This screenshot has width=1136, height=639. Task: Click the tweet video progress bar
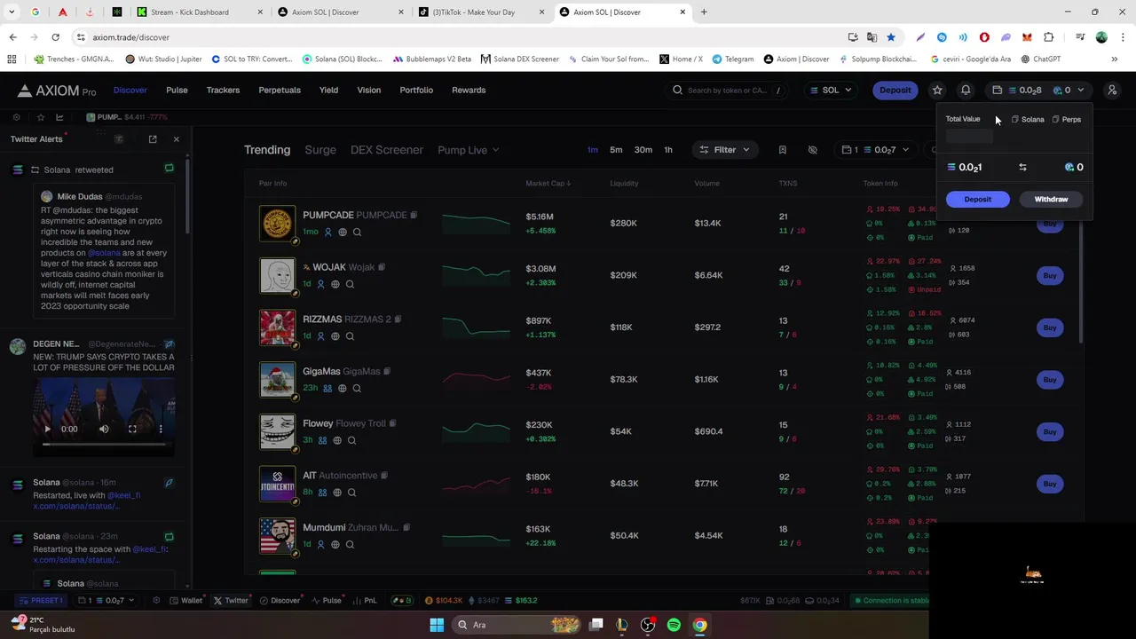point(104,443)
